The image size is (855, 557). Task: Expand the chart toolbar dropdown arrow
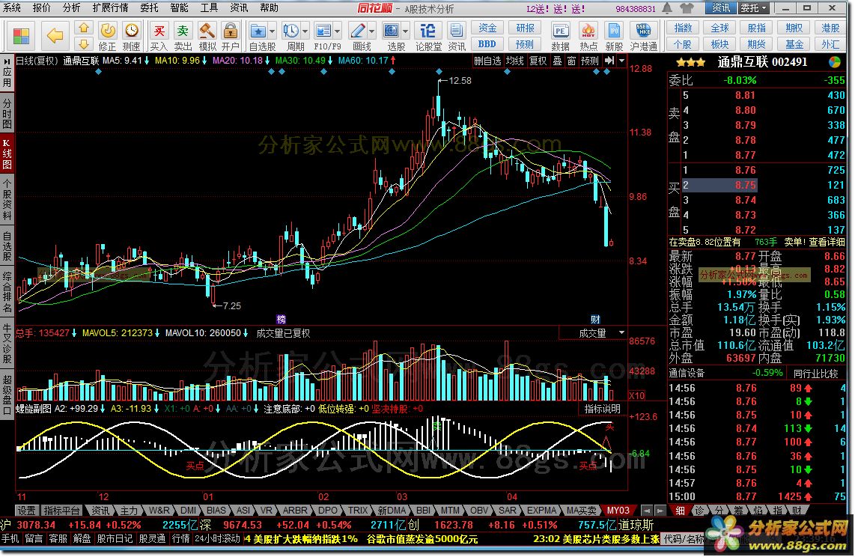(x=621, y=61)
